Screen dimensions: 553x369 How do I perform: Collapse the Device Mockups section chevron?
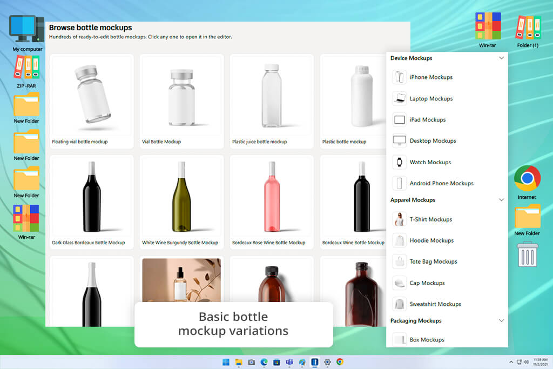501,58
